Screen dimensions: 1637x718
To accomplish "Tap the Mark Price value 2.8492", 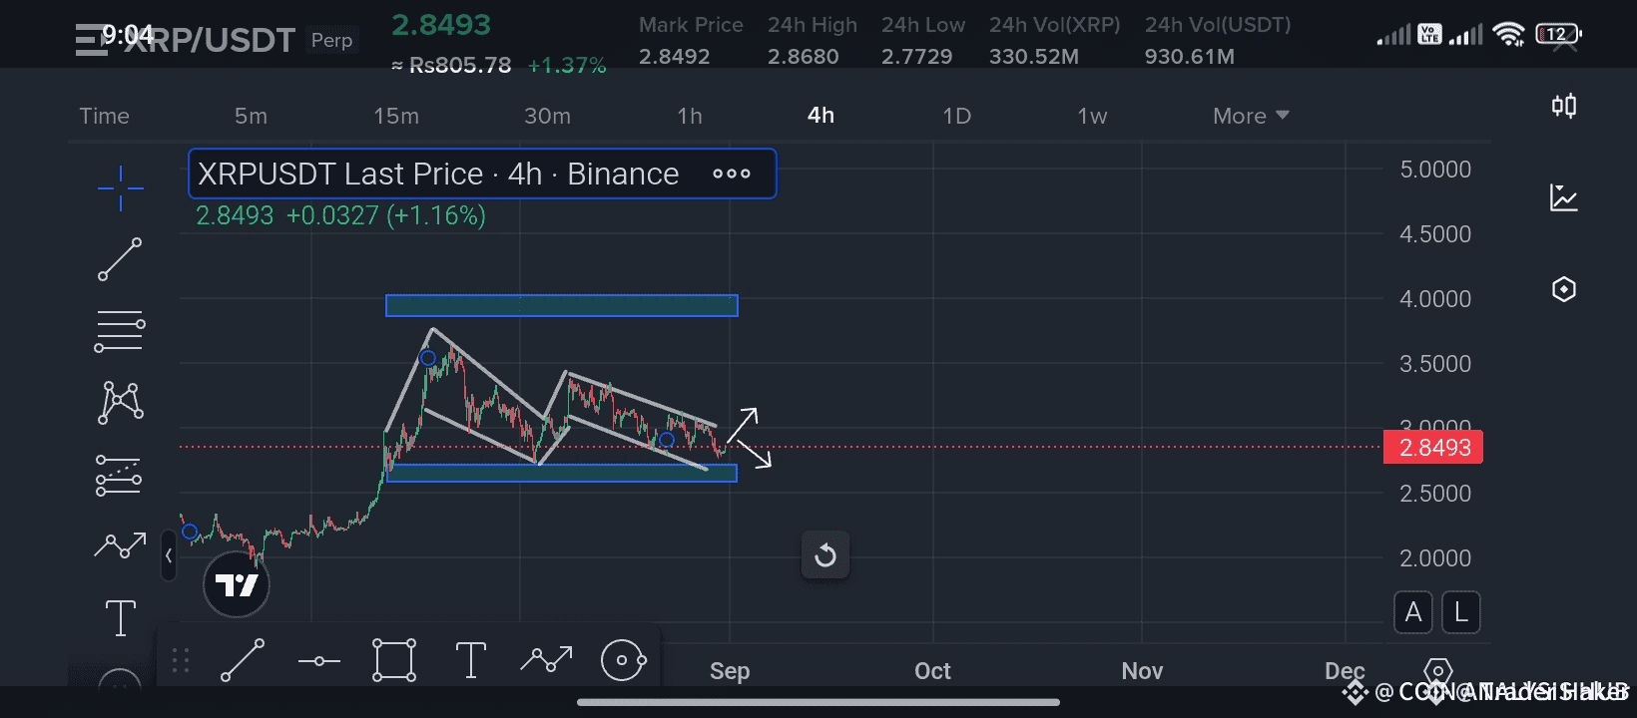I will [675, 57].
